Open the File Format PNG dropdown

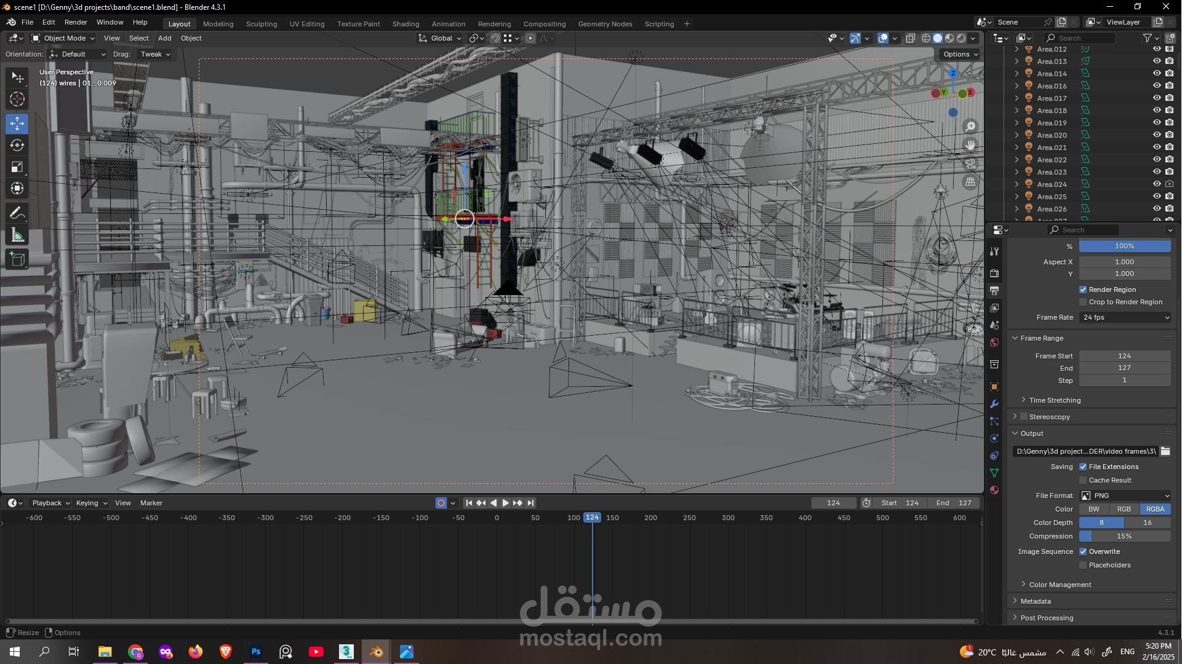[1125, 496]
